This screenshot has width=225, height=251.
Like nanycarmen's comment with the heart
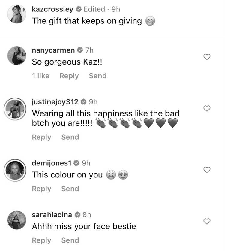click(x=207, y=57)
